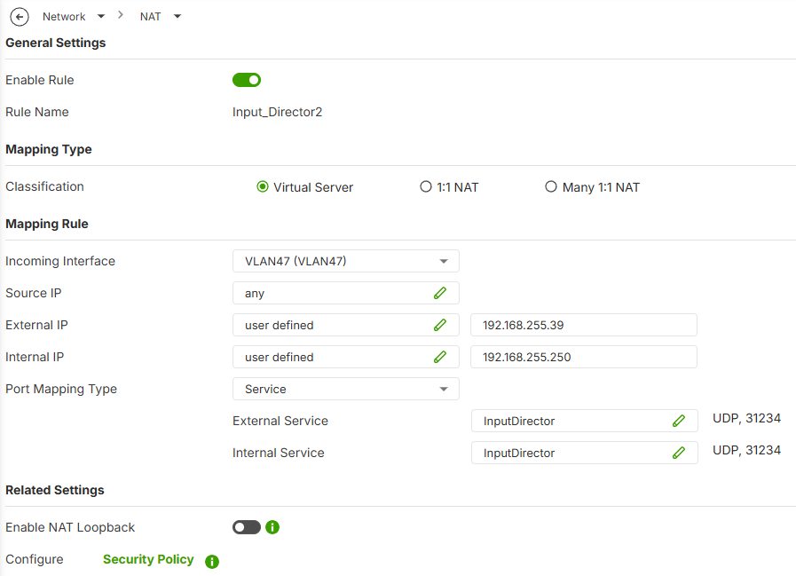Click the NAT breadcrumb item

tap(150, 17)
